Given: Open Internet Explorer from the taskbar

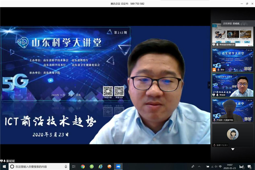Looking at the screenshot, I should click(100, 167).
